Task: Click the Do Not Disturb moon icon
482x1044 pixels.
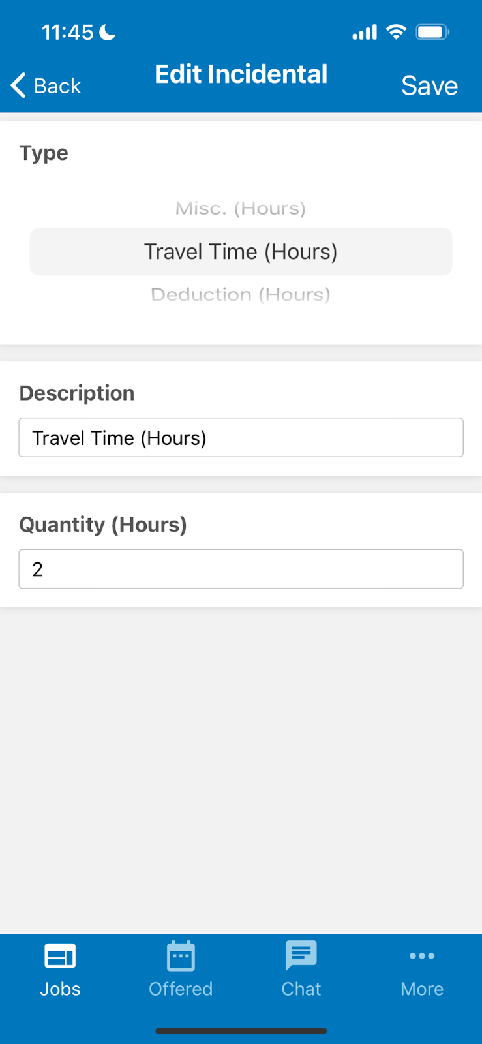Action: pos(108,31)
